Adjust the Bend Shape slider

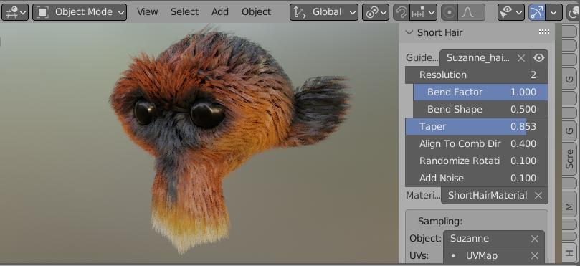480,110
